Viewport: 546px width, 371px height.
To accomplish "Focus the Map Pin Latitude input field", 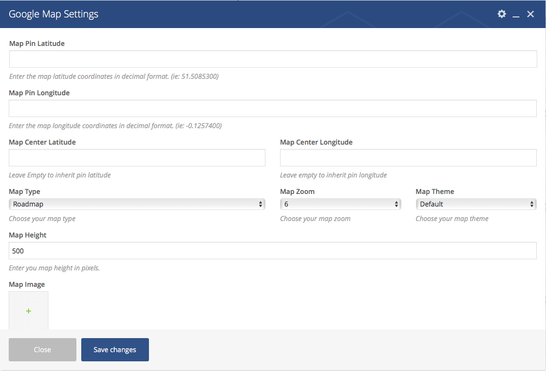I will point(273,59).
